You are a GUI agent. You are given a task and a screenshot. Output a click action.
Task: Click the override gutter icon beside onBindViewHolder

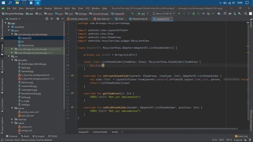click(x=72, y=107)
